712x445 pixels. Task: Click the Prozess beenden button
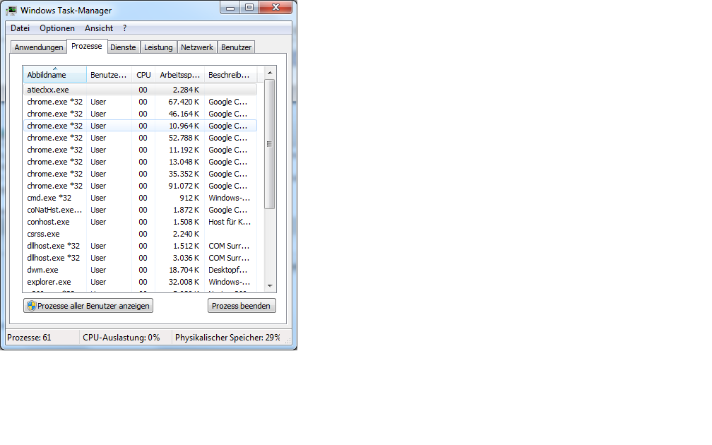[242, 306]
